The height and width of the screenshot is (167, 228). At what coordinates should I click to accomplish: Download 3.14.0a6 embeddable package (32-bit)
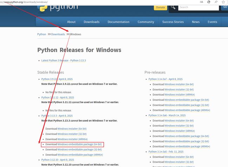[187, 141]
